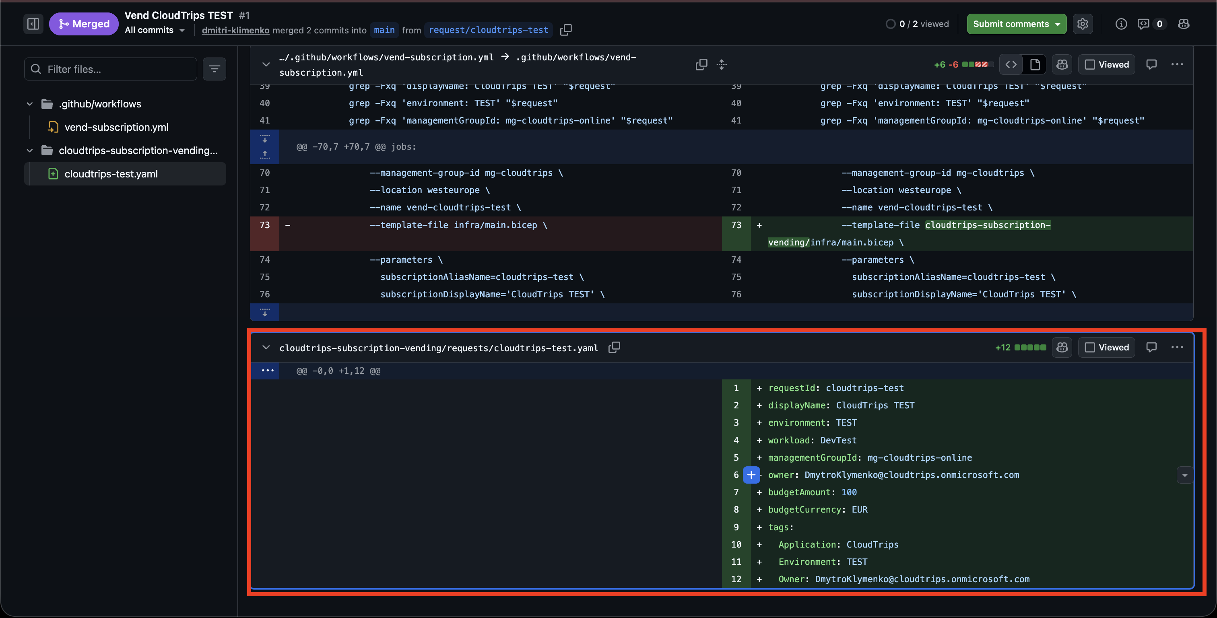The image size is (1217, 618).
Task: Click cloudtrips-test.yaml file path header link
Action: point(438,348)
